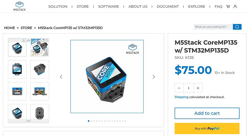Click the user account icon

tap(235, 6)
